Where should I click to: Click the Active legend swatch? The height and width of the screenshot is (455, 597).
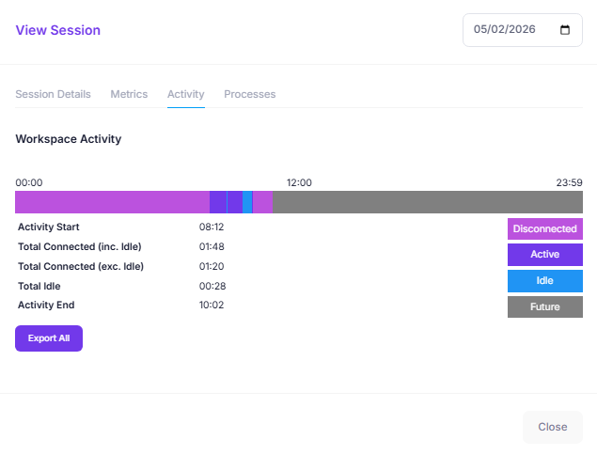pos(544,255)
